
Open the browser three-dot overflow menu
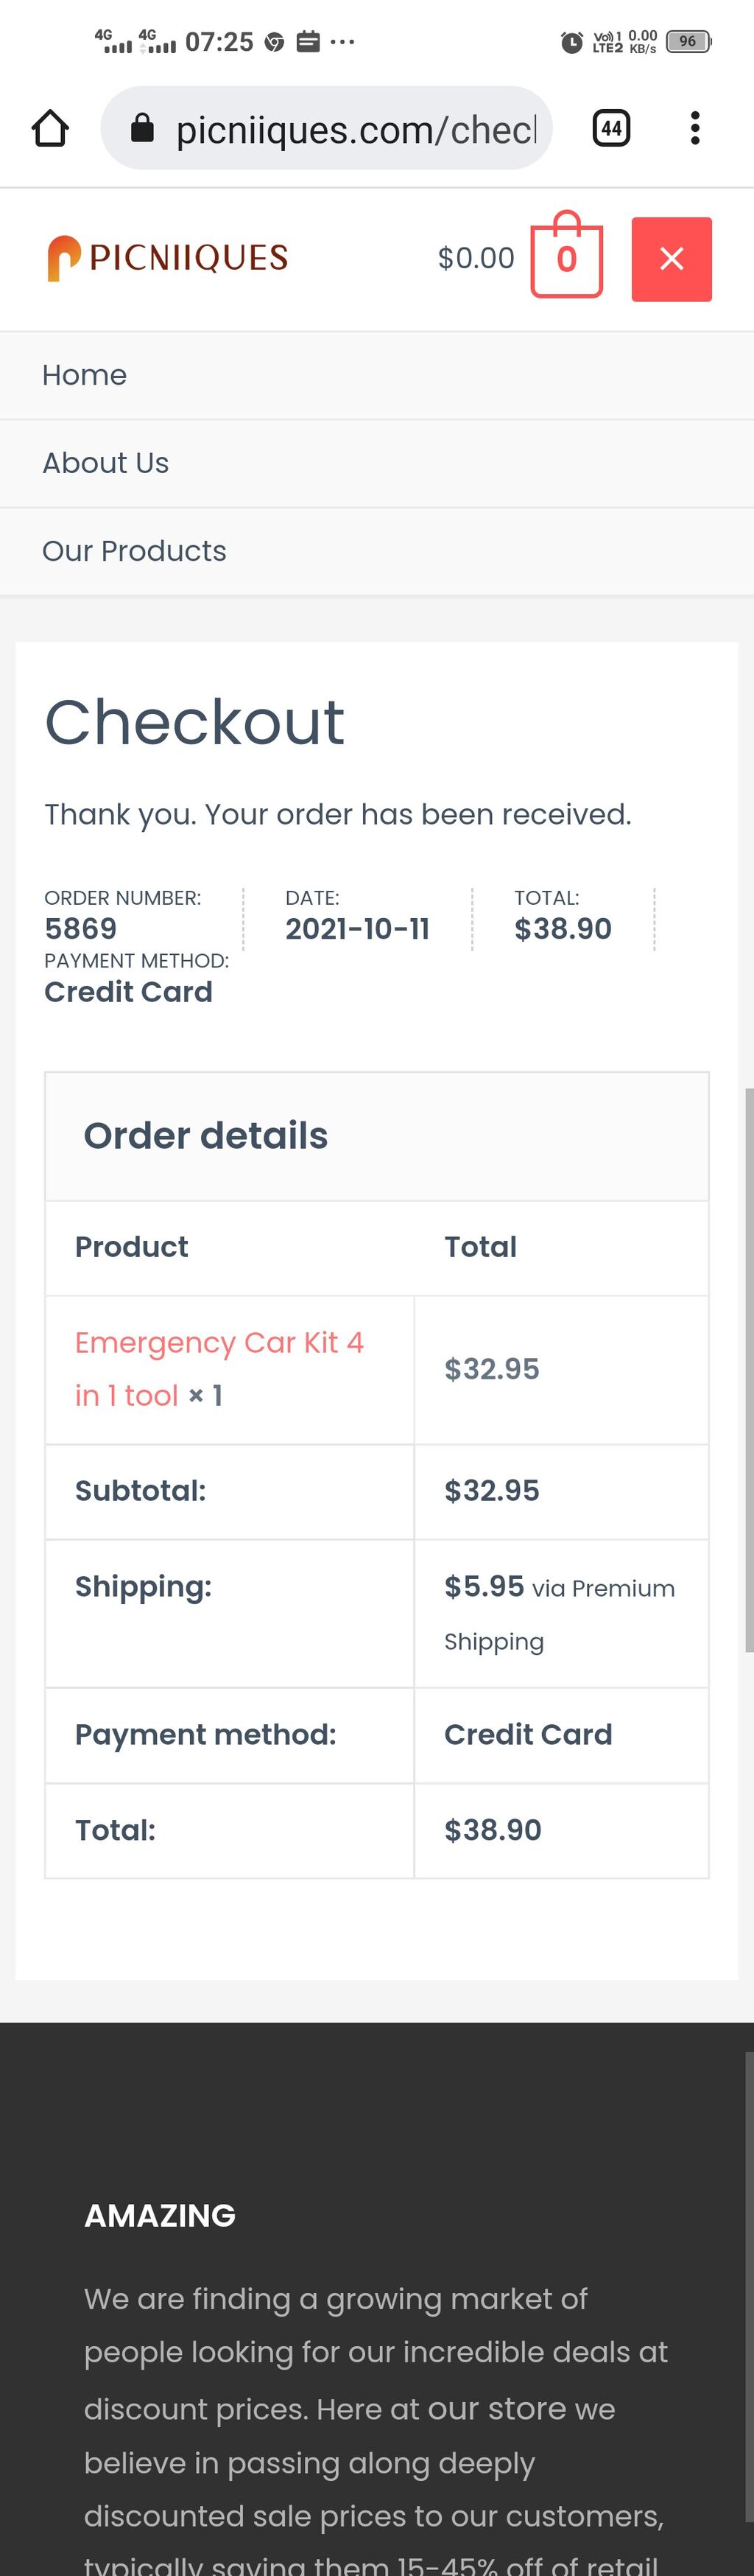tap(695, 128)
